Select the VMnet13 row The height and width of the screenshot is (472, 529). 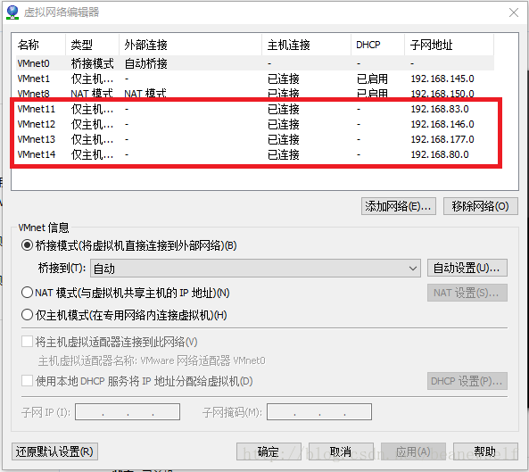255,139
